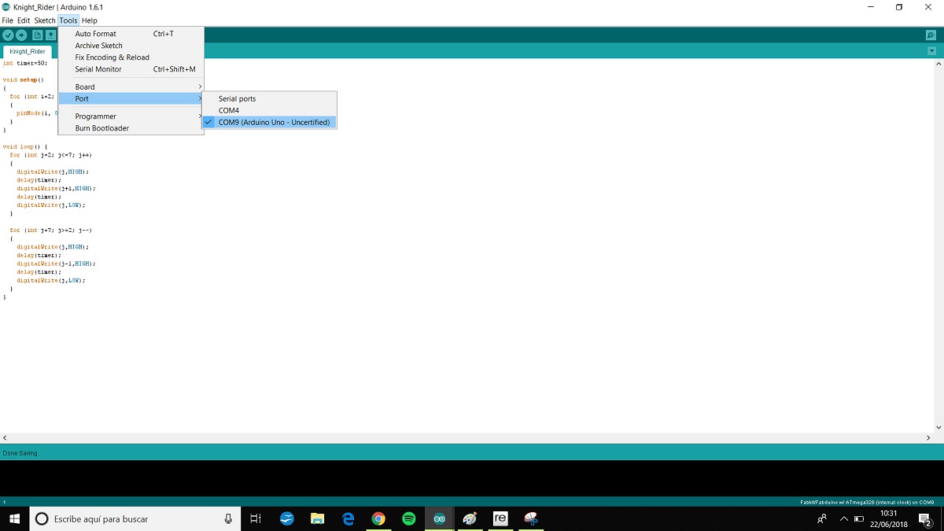Expand the Port submenu
This screenshot has height=531, width=944.
131,98
